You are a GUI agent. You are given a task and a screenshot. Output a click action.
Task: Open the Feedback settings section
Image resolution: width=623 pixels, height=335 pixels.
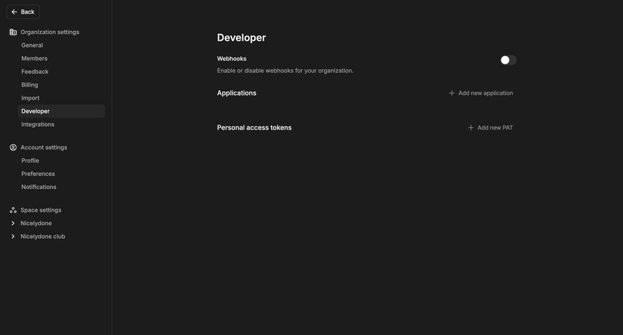(35, 72)
